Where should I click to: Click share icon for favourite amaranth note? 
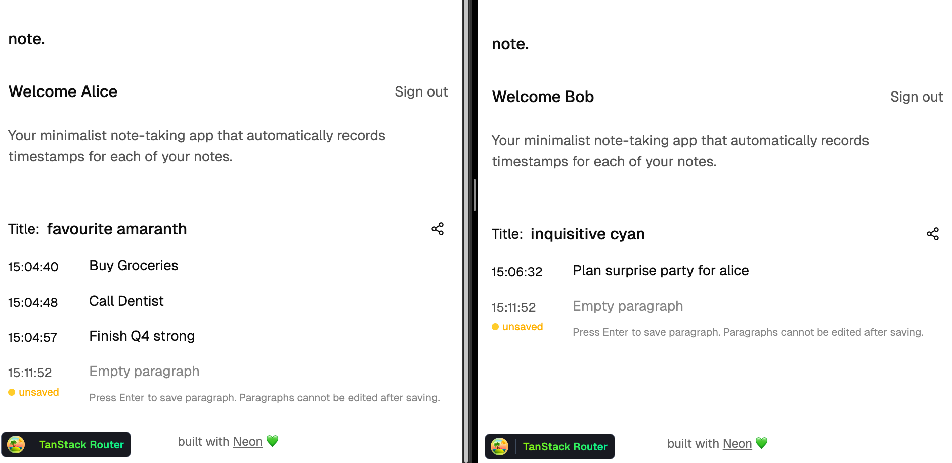pos(438,229)
